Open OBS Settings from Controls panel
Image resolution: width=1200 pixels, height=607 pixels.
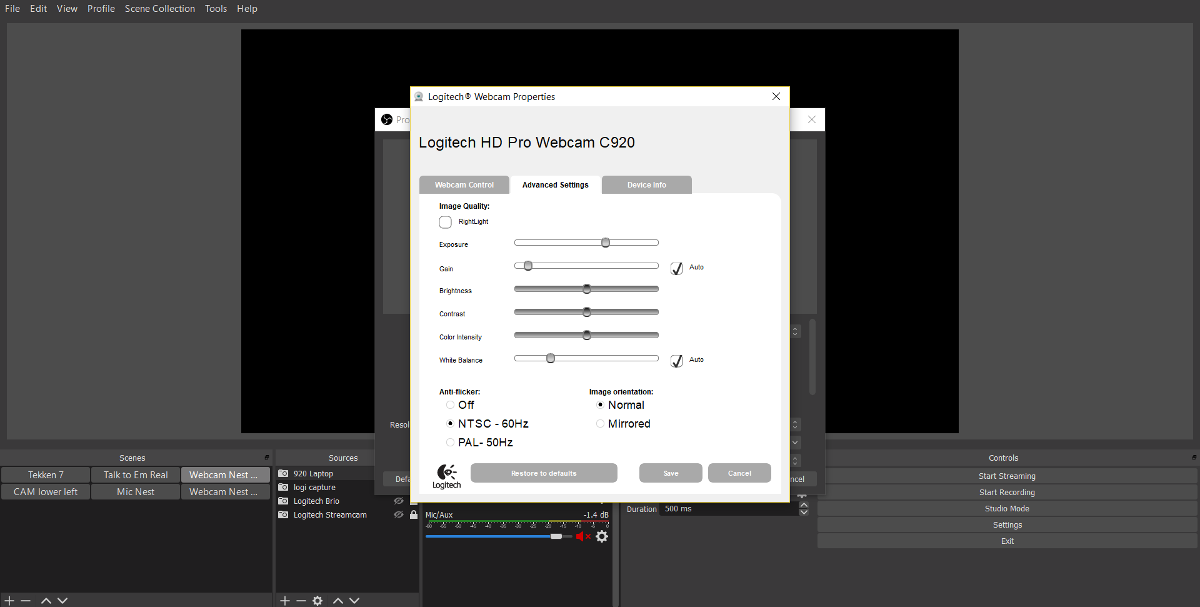[1007, 525]
